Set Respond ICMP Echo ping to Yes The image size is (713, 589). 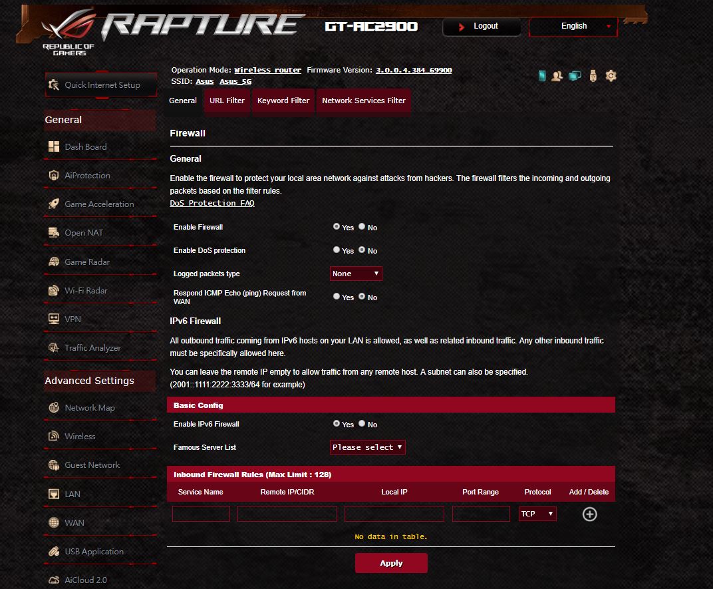point(337,296)
